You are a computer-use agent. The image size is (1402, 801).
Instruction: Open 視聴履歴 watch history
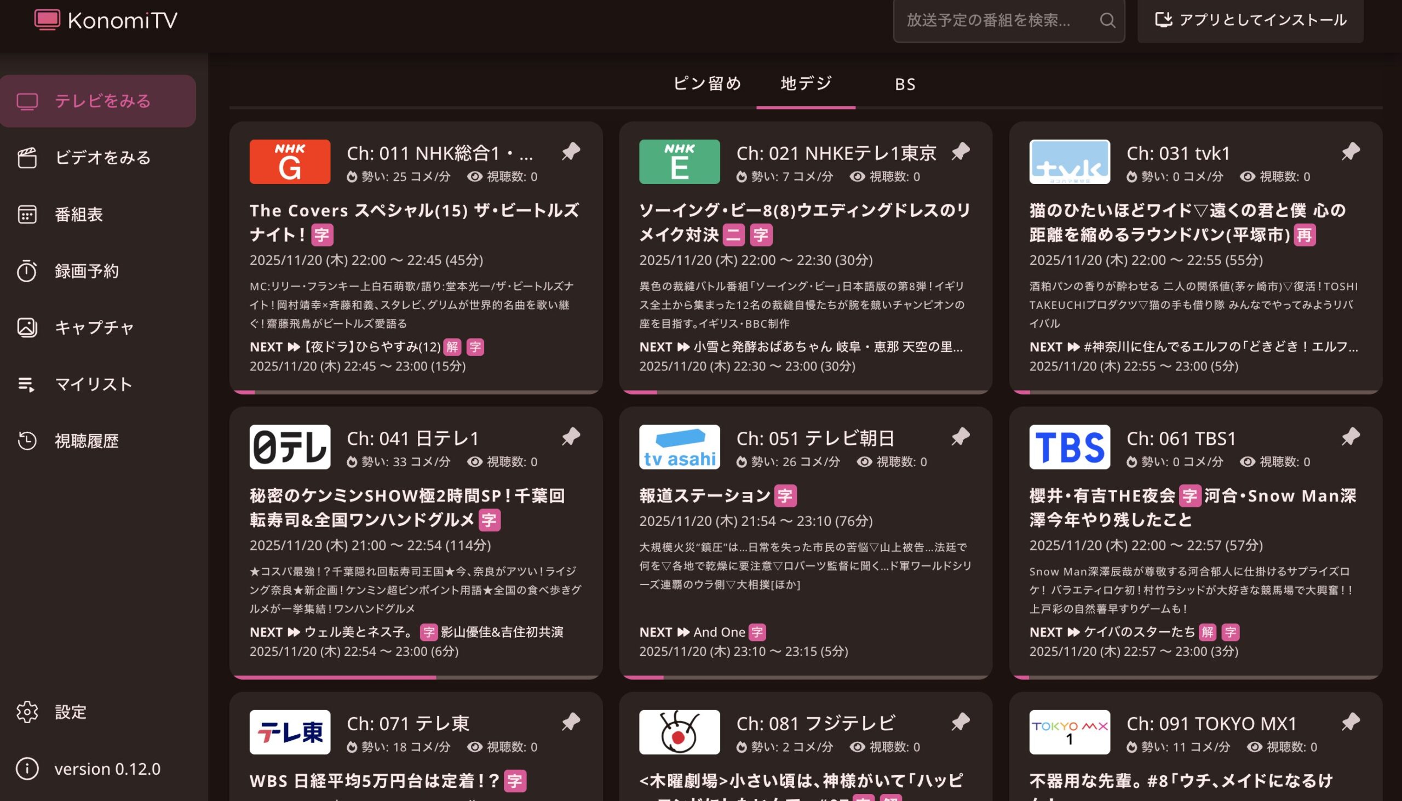[x=87, y=441]
